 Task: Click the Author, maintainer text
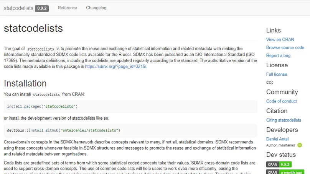coord(280,145)
